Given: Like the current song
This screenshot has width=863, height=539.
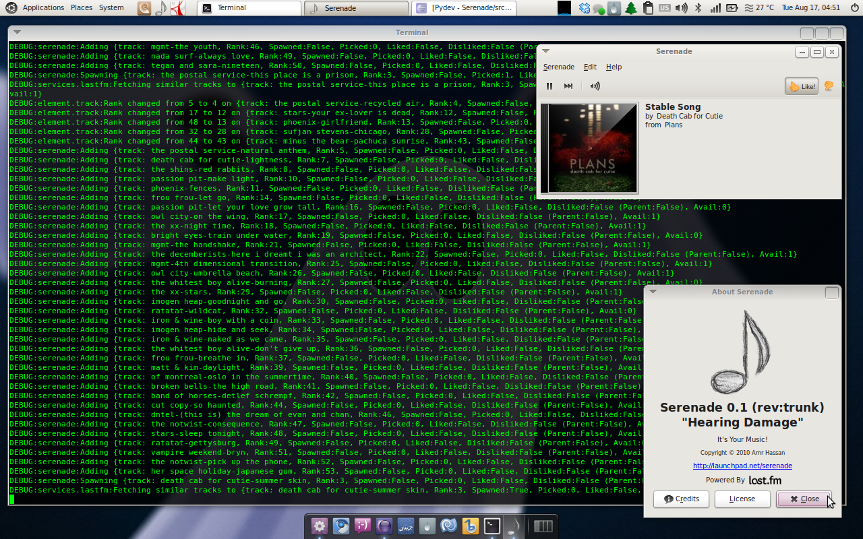Looking at the screenshot, I should [802, 86].
